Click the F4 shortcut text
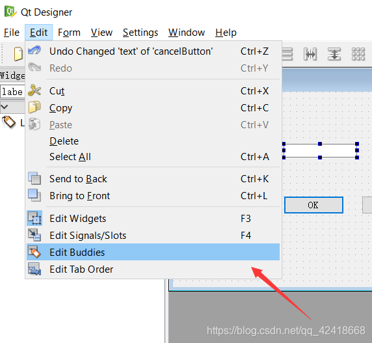The height and width of the screenshot is (343, 372). (246, 236)
